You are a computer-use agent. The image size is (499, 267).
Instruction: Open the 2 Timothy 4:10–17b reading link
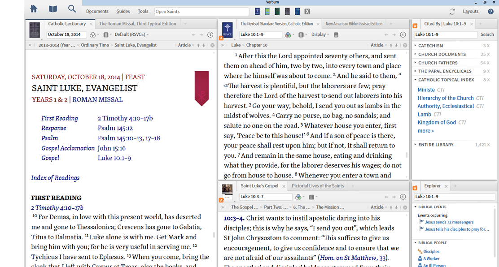point(125,118)
